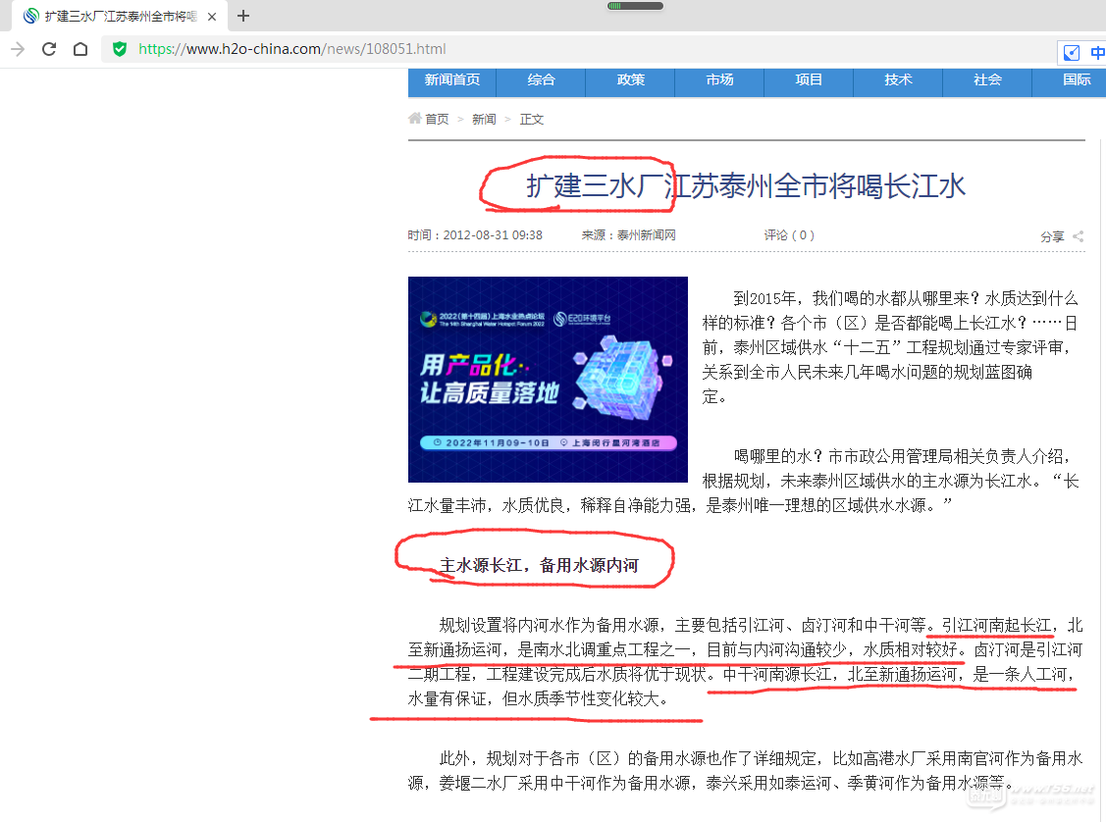Click the 来源：泰州新闻网 source text
1106x822 pixels.
click(x=628, y=235)
